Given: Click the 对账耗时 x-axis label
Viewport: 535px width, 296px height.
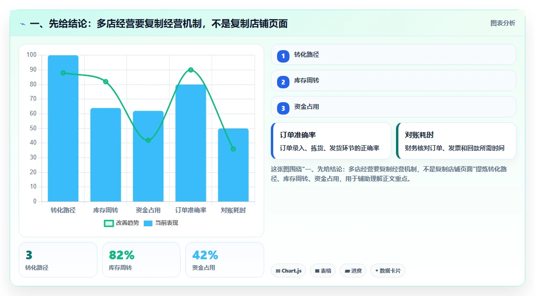Looking at the screenshot, I should [234, 211].
